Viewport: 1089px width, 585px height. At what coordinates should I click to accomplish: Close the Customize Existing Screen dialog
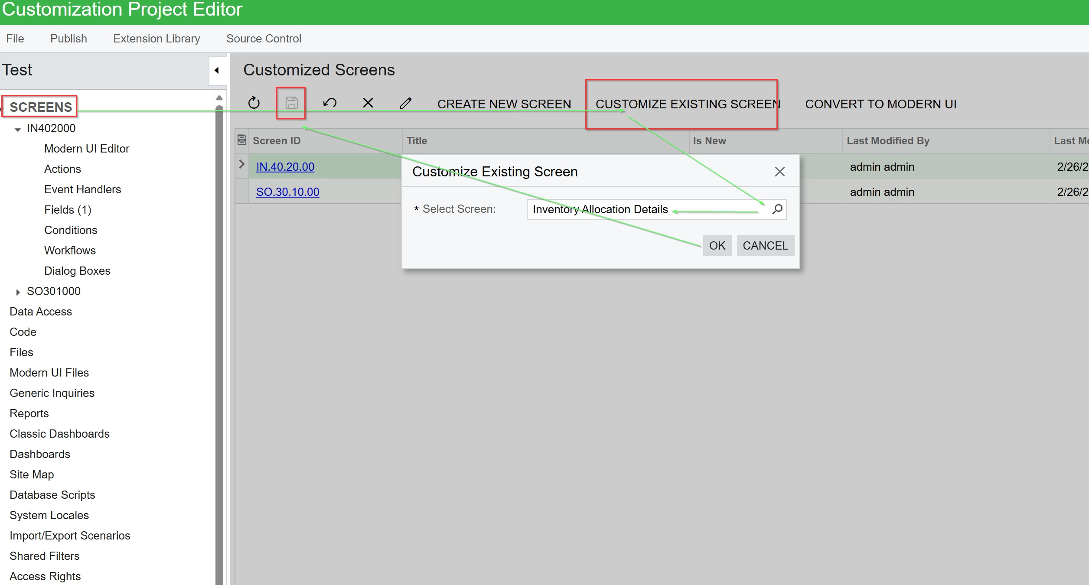779,172
